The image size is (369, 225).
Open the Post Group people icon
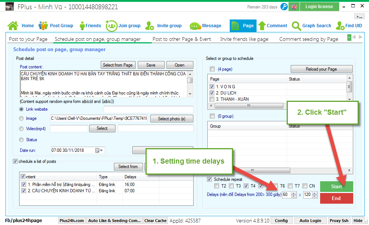pyautogui.click(x=43, y=26)
